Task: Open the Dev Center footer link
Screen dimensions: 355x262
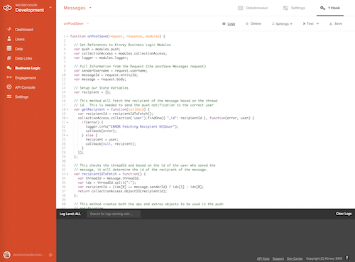Action: 295,258
